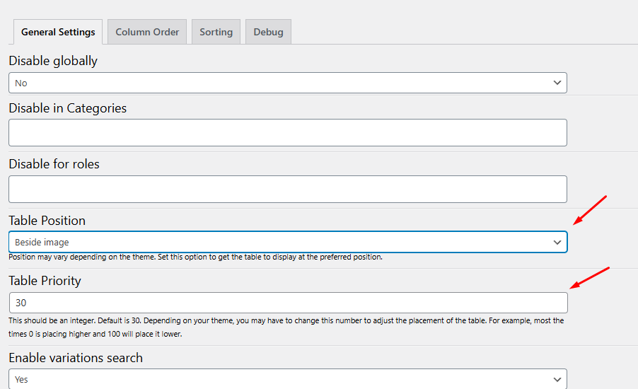The image size is (638, 389).
Task: Click the Table Position help description
Action: coord(195,257)
